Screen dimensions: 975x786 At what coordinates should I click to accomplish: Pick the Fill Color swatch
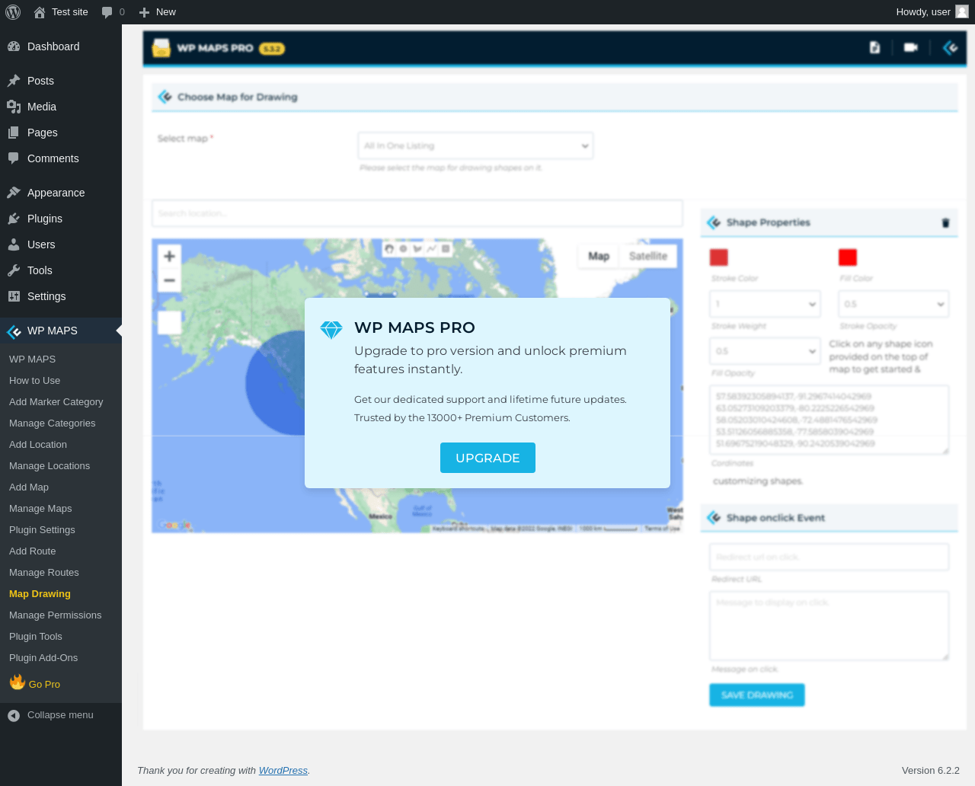tap(847, 257)
